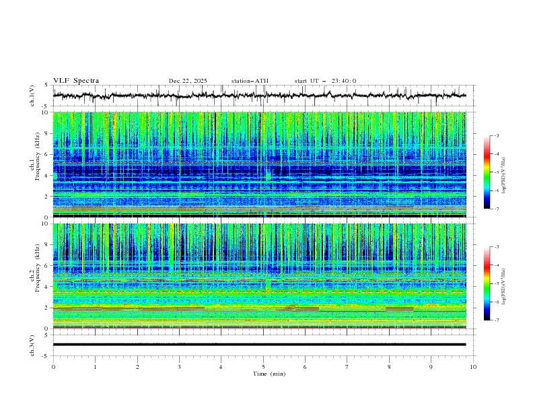Click the ch.1 voltage waveform trace
Viewport: 533px width, 412px height.
point(259,96)
